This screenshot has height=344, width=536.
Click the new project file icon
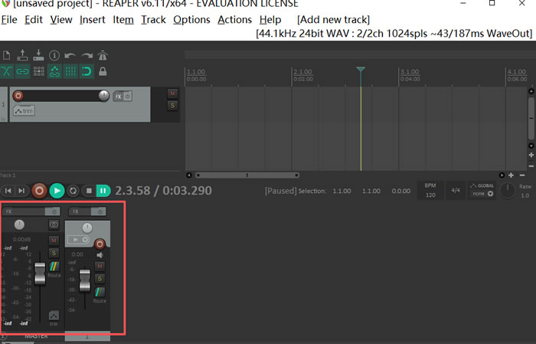[6, 55]
